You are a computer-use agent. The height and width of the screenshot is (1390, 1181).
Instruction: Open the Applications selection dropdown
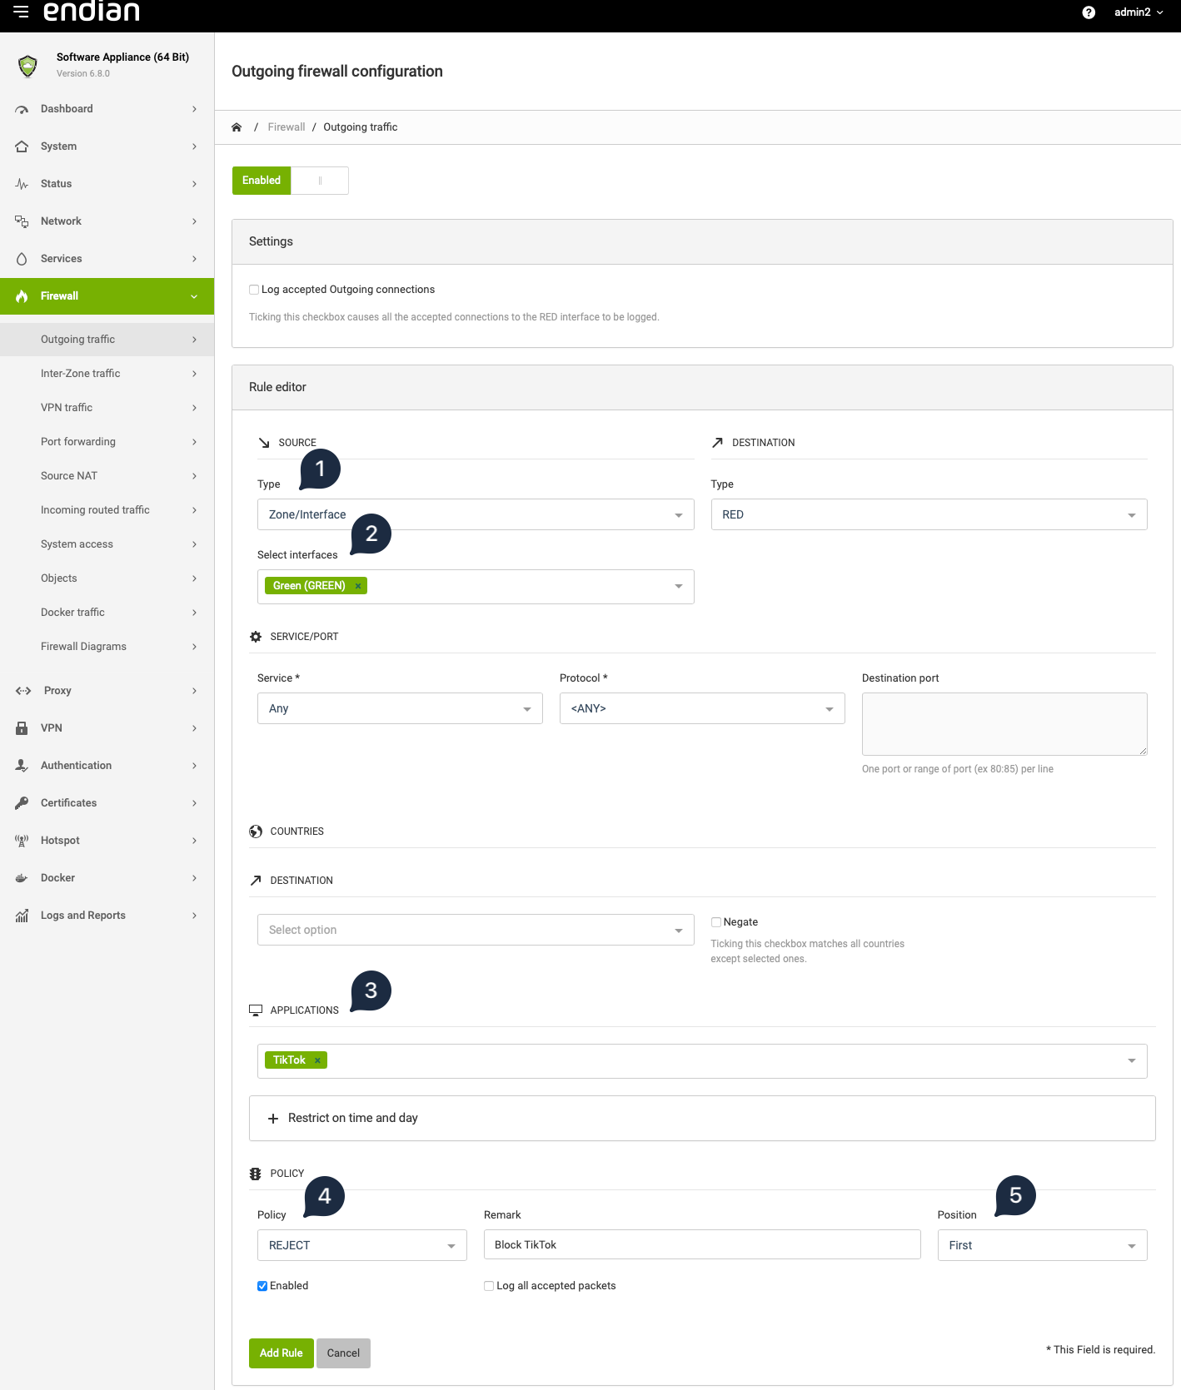pos(702,1061)
